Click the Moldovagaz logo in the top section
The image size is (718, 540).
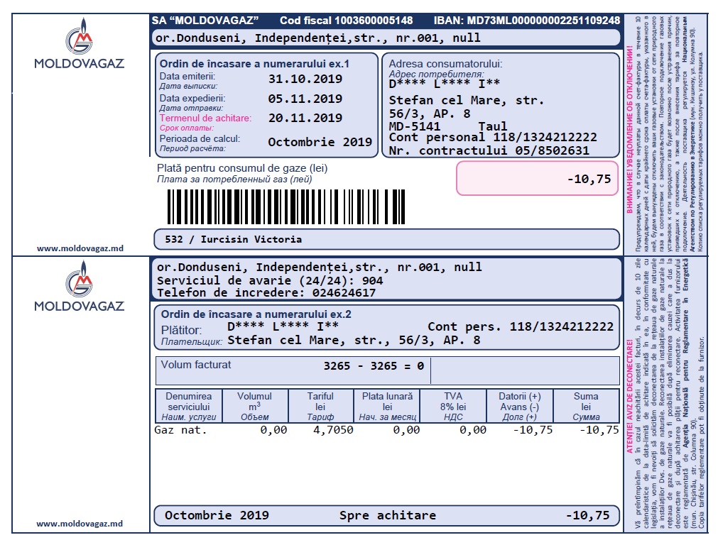click(80, 43)
